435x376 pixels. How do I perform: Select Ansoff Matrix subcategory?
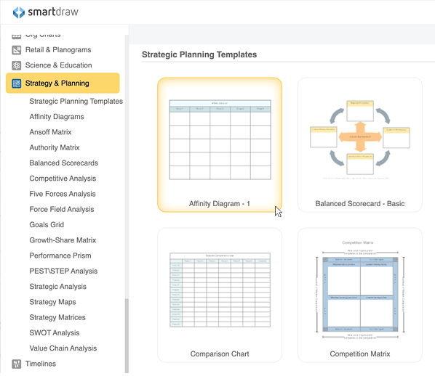pyautogui.click(x=50, y=132)
